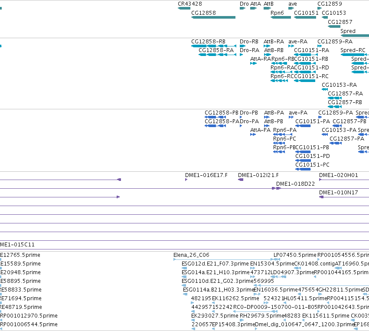Select the CG12858-PA protein label
369x331 pixels.
[222, 121]
